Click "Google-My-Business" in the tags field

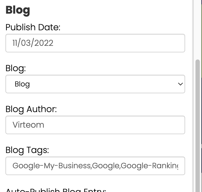pyautogui.click(x=52, y=166)
